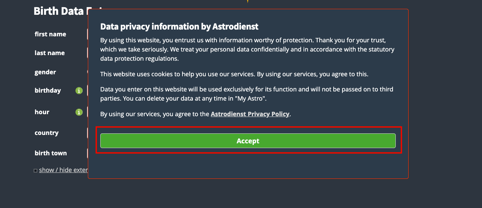The width and height of the screenshot is (482, 208).
Task: Click the Data privacy information dialog title
Action: [179, 27]
